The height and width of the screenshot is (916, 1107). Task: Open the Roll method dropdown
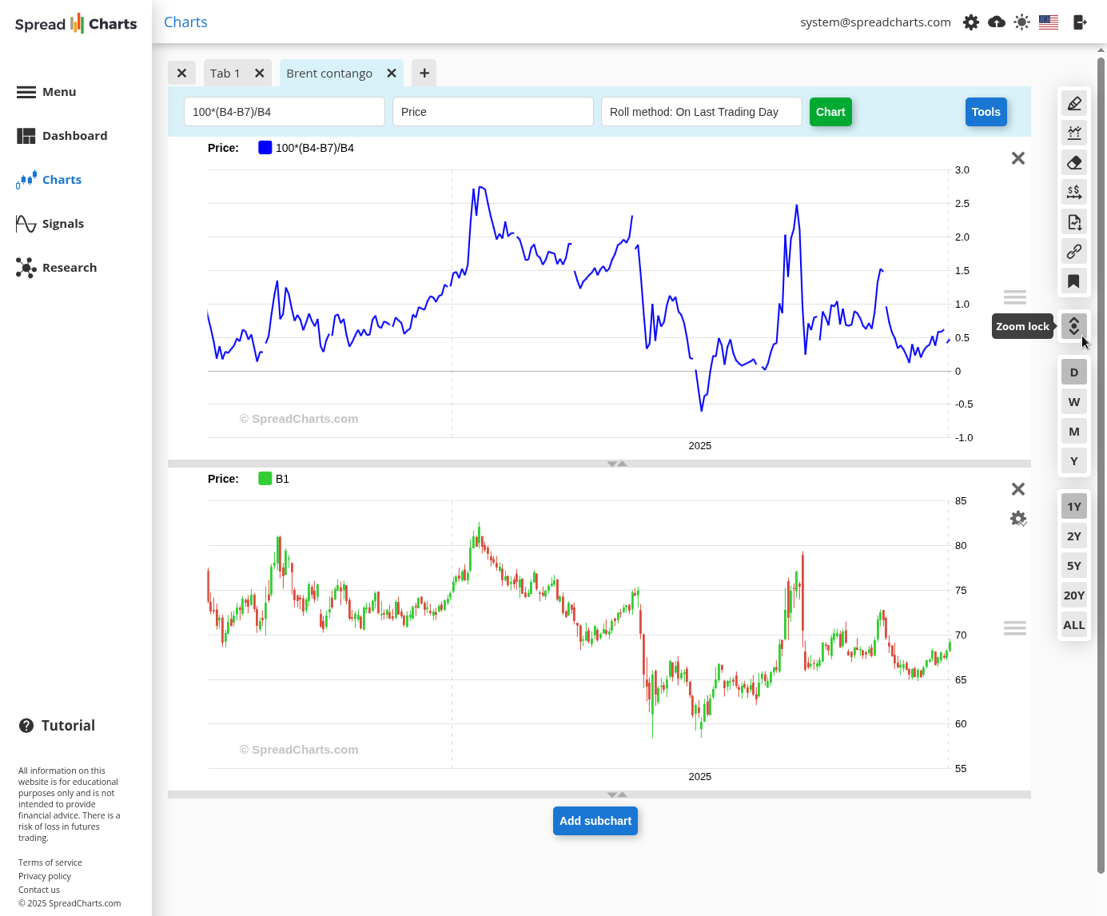click(x=701, y=112)
